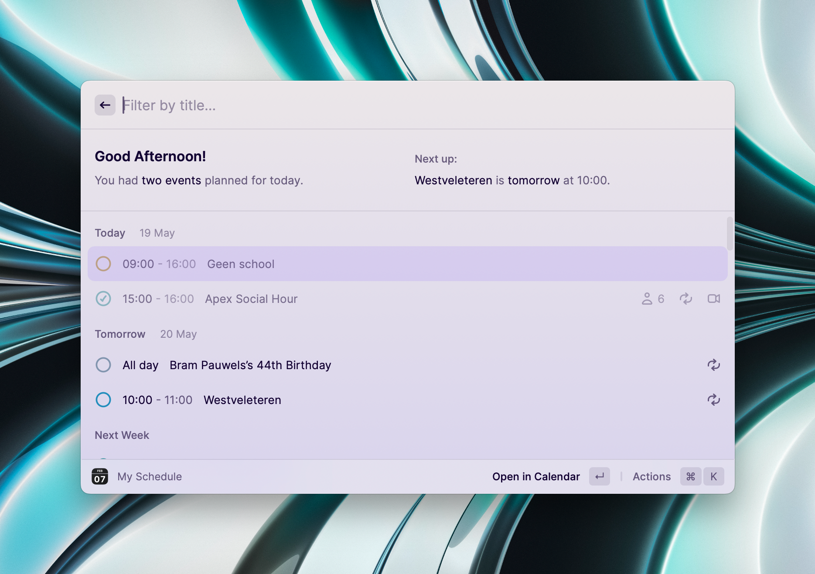Click video call icon on Apex Social Hour

(714, 299)
